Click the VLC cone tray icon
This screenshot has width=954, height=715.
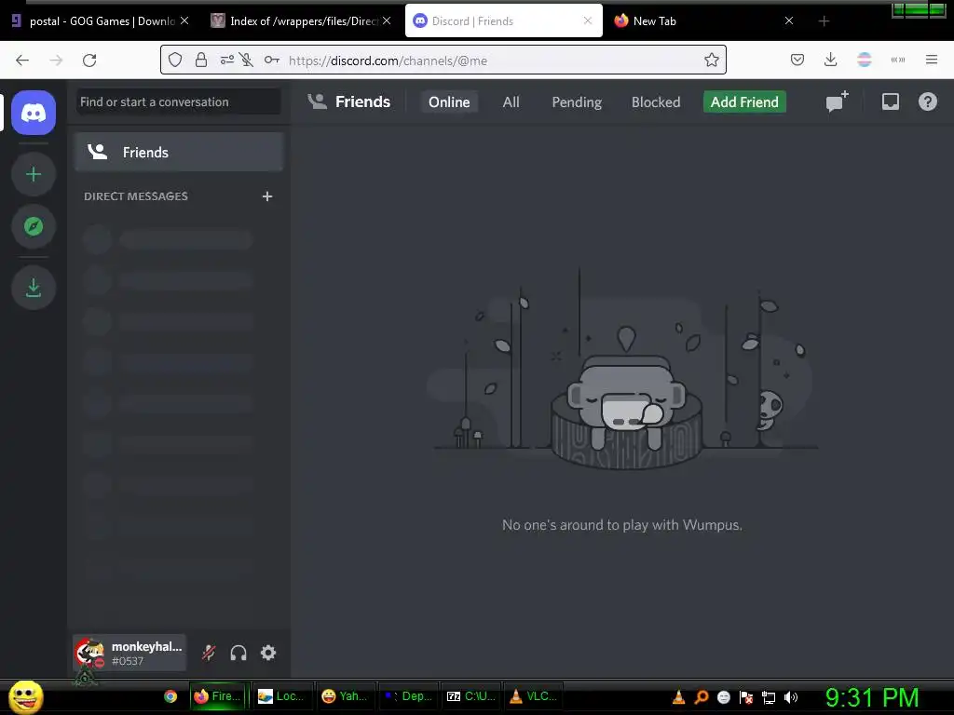678,697
